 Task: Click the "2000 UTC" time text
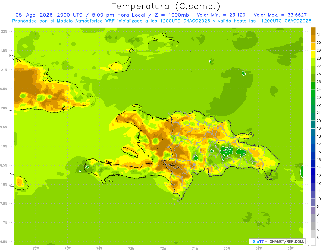tap(69, 15)
